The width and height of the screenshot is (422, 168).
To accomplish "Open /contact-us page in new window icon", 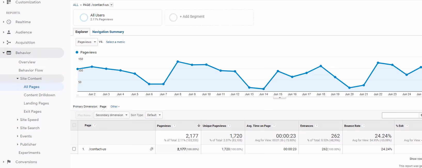I will (x=152, y=149).
